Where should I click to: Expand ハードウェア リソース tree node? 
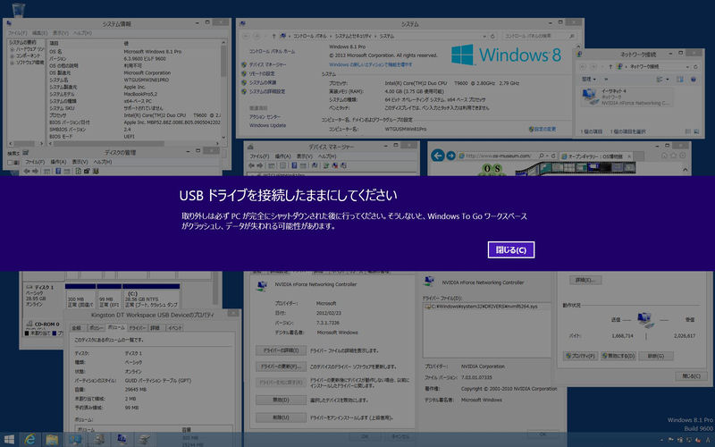[x=13, y=49]
